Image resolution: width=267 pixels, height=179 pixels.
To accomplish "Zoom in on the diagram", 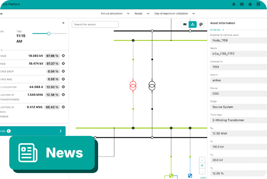I will [x=202, y=160].
